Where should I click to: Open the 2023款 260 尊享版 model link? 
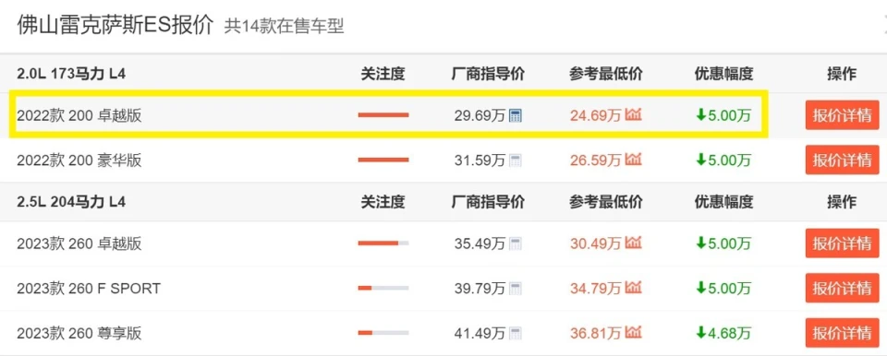click(79, 333)
